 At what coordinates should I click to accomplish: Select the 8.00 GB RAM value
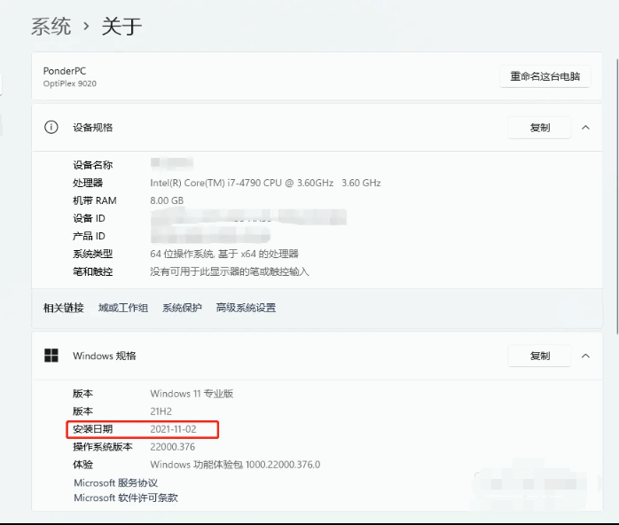coord(167,200)
